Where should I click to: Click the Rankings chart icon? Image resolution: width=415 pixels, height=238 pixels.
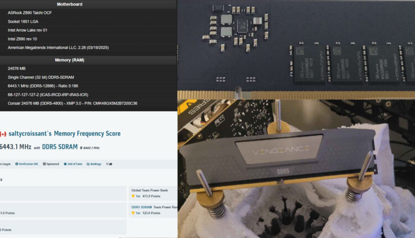click(x=89, y=164)
